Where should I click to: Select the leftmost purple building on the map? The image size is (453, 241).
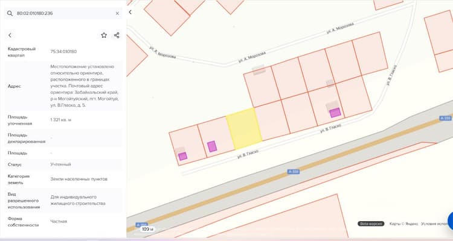[182, 156]
